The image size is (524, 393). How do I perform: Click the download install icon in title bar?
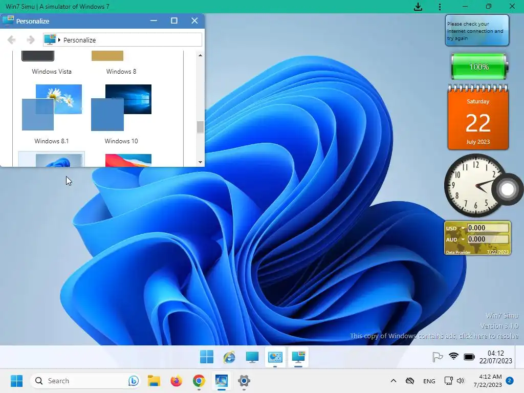click(418, 7)
